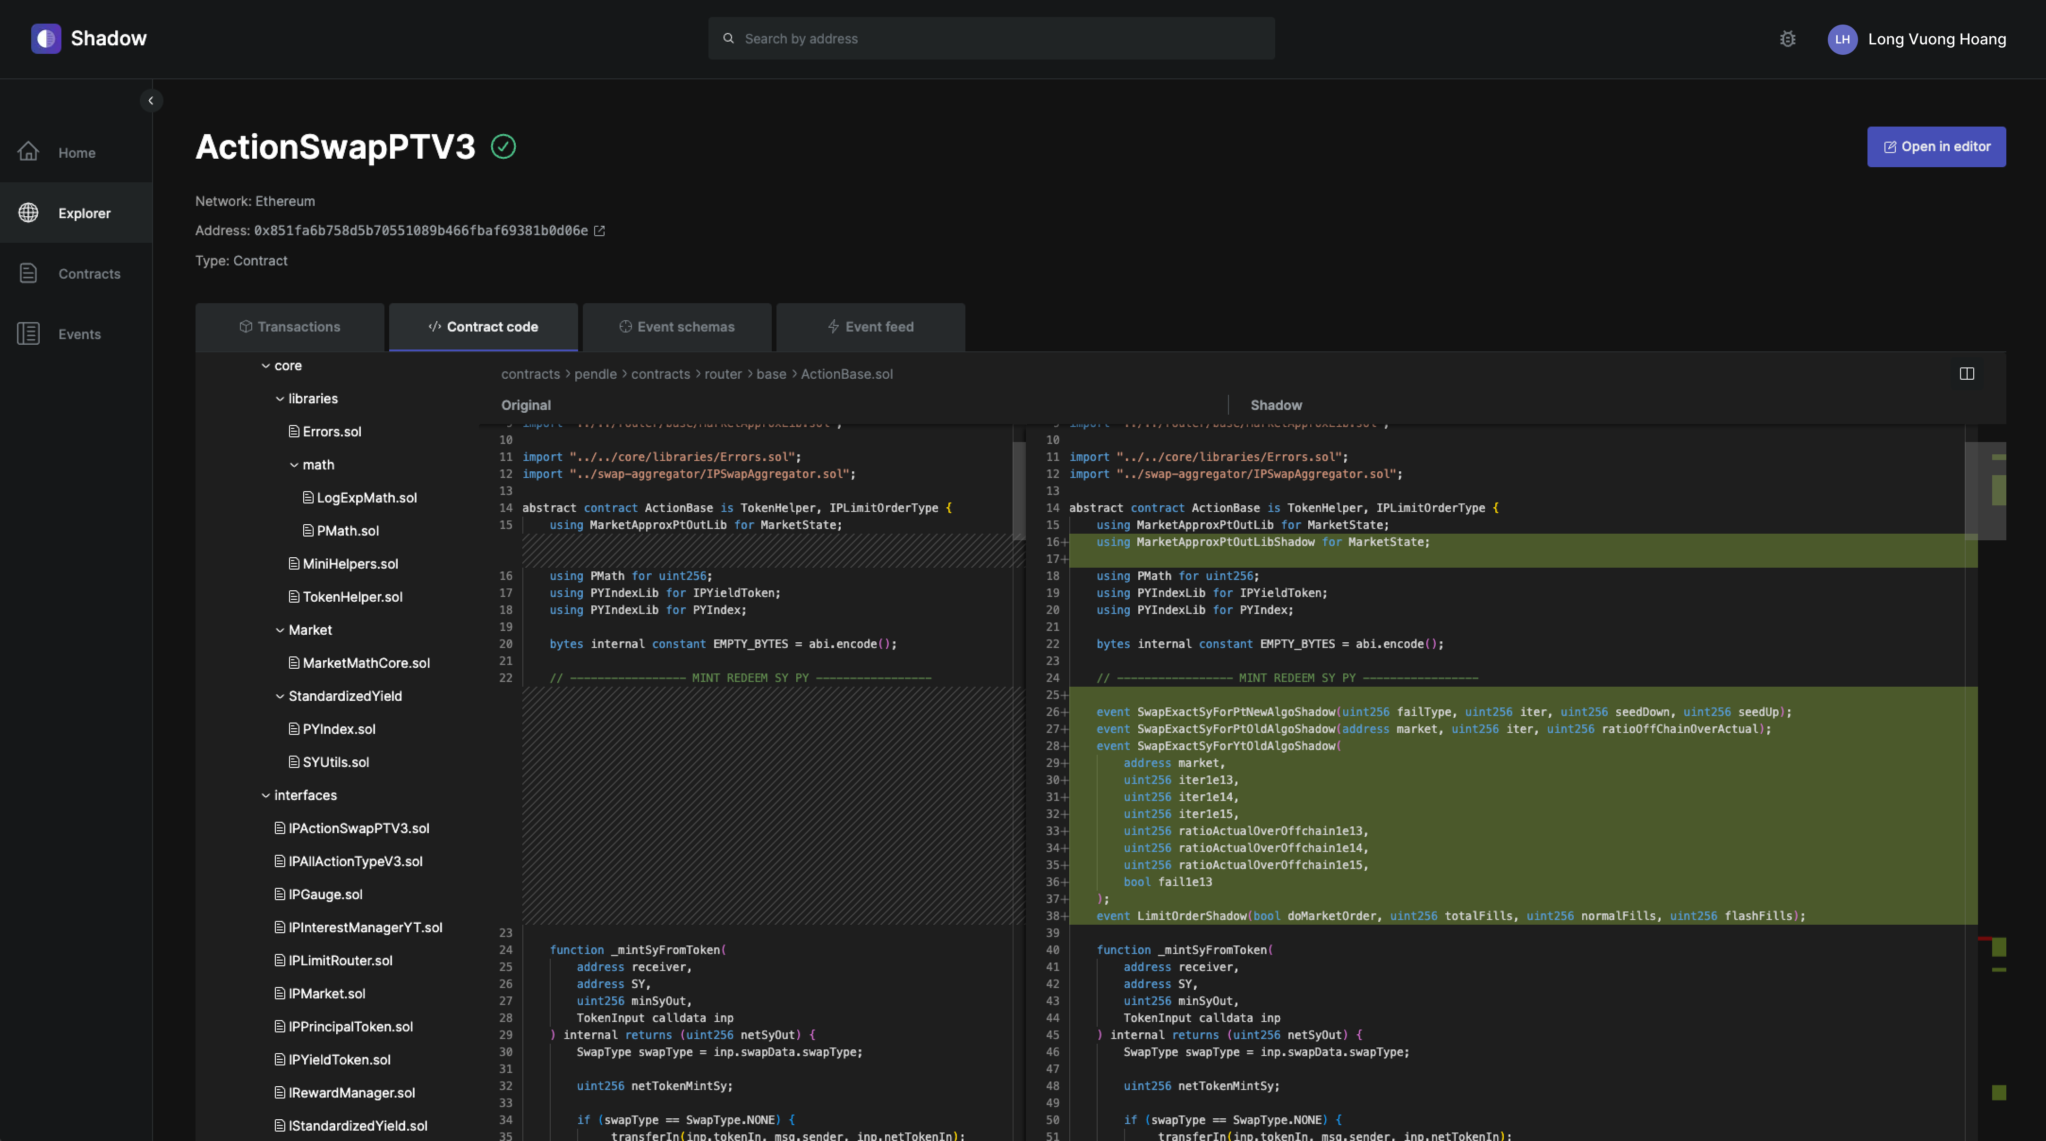Focus the Search by address field
The image size is (2046, 1141).
pos(991,39)
